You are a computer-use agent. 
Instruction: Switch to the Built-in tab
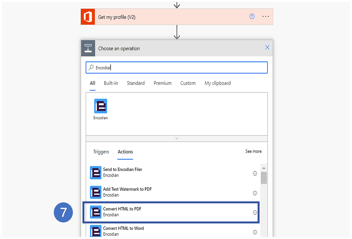coord(111,83)
